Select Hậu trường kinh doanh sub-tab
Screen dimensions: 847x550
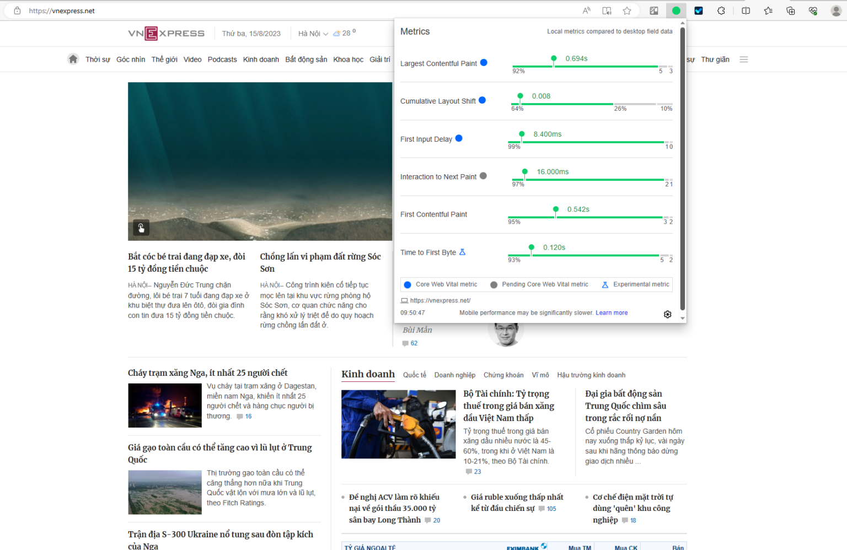[591, 375]
